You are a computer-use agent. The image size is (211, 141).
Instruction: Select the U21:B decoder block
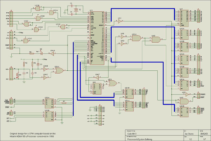(130, 94)
